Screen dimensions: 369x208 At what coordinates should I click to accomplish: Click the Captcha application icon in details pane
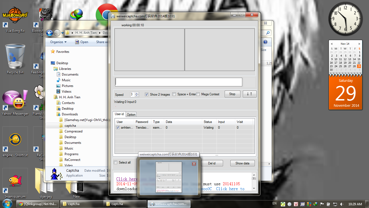pyautogui.click(x=57, y=174)
